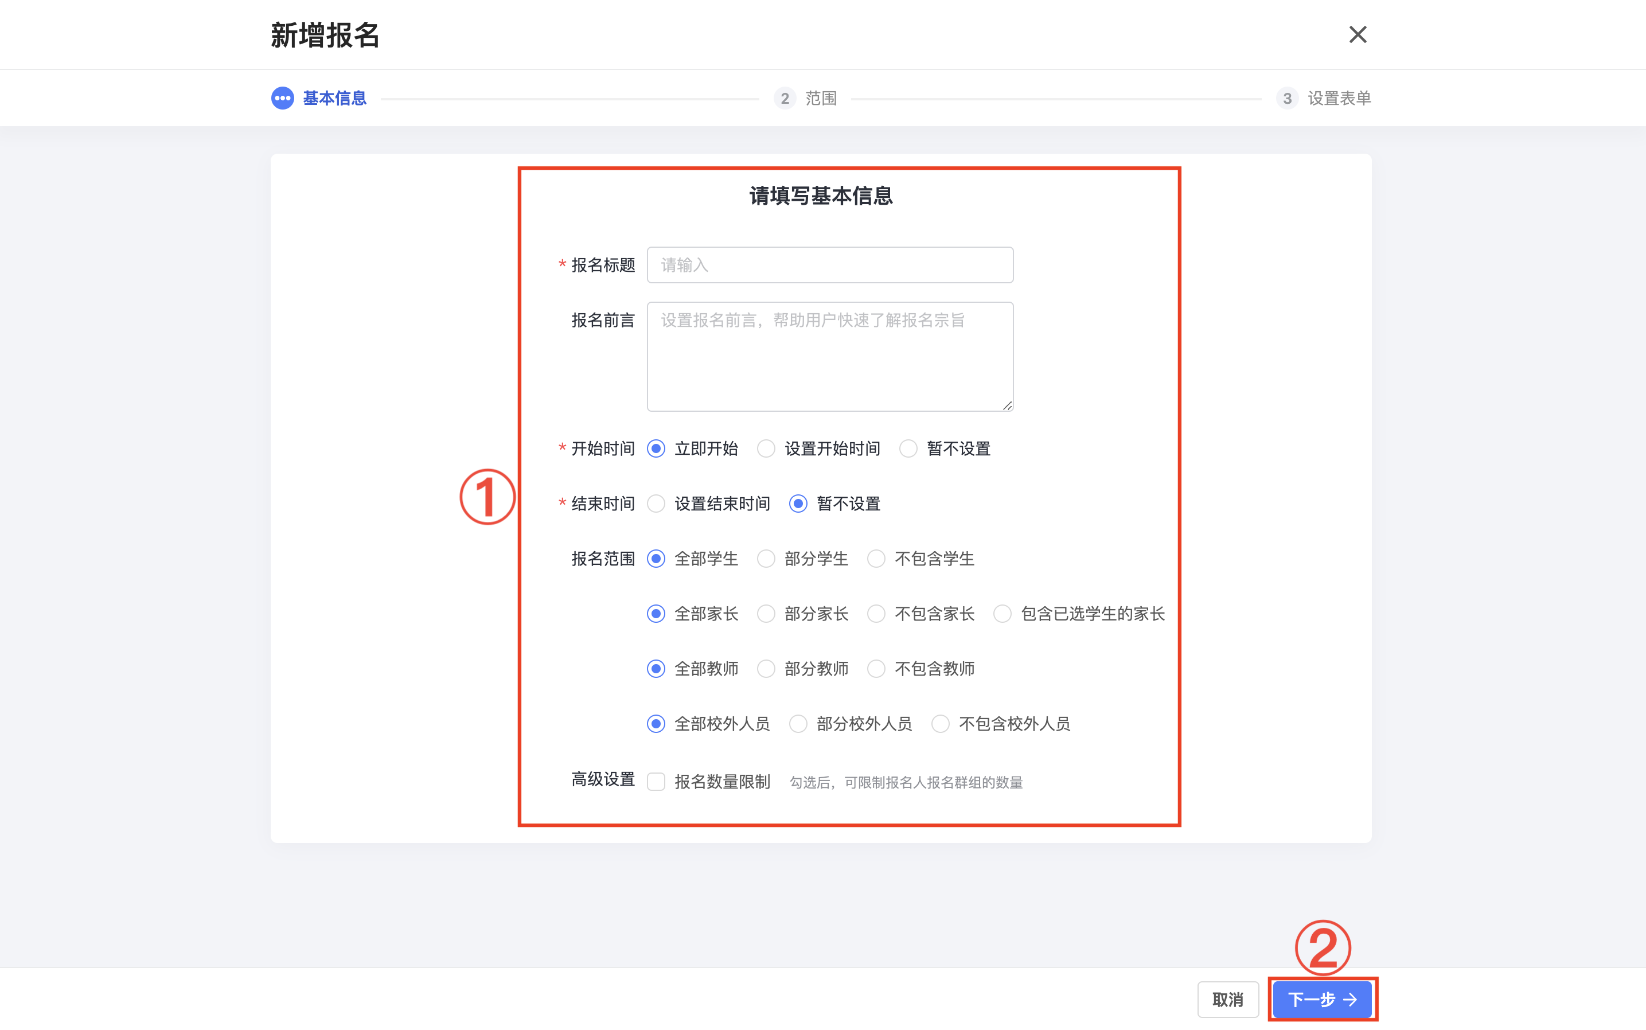The image size is (1646, 1030).
Task: Click into the 报名前言 text area
Action: 830,356
